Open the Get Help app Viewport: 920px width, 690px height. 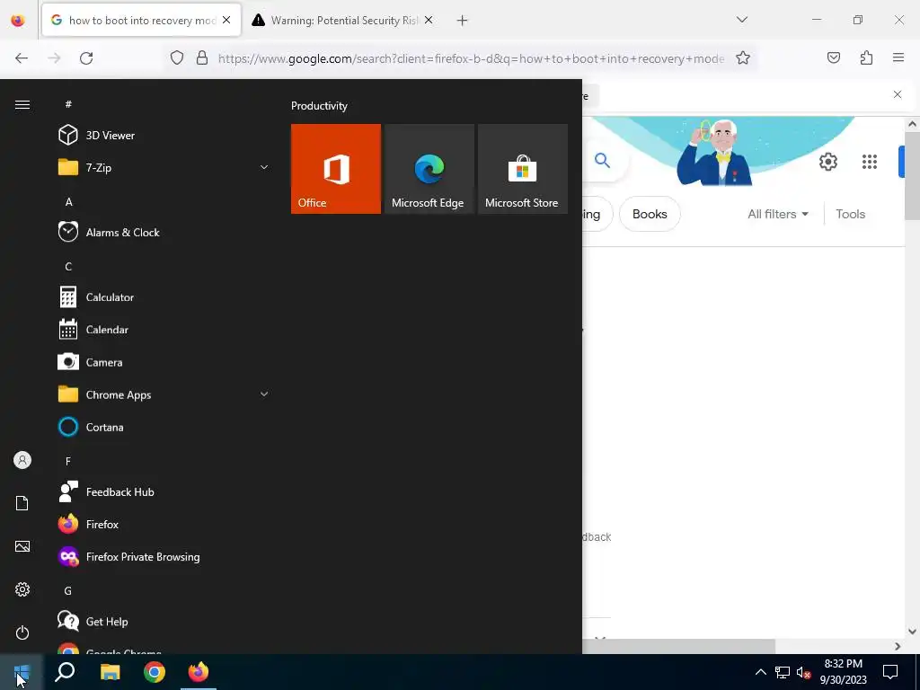[x=164, y=622]
